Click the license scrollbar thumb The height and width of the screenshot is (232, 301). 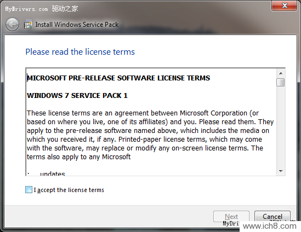click(x=281, y=83)
